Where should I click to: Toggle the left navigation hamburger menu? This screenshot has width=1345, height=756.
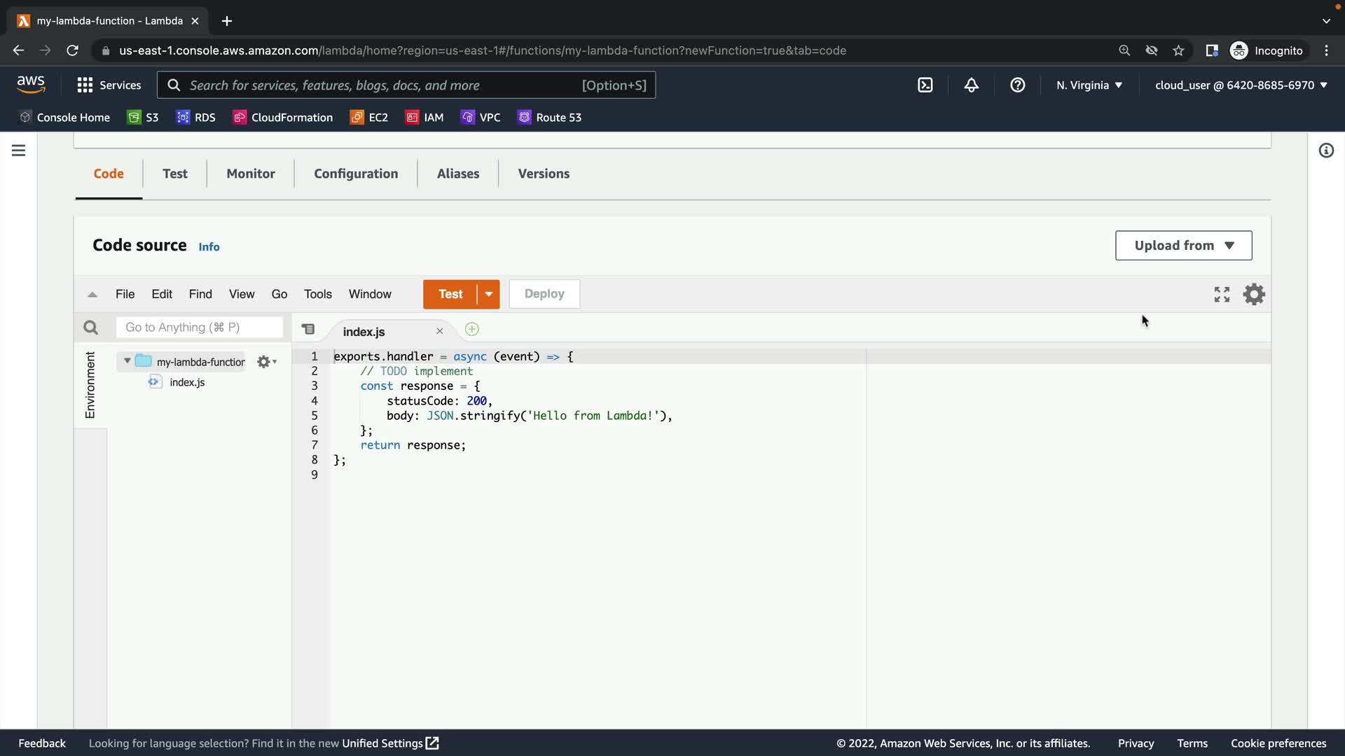pyautogui.click(x=18, y=150)
